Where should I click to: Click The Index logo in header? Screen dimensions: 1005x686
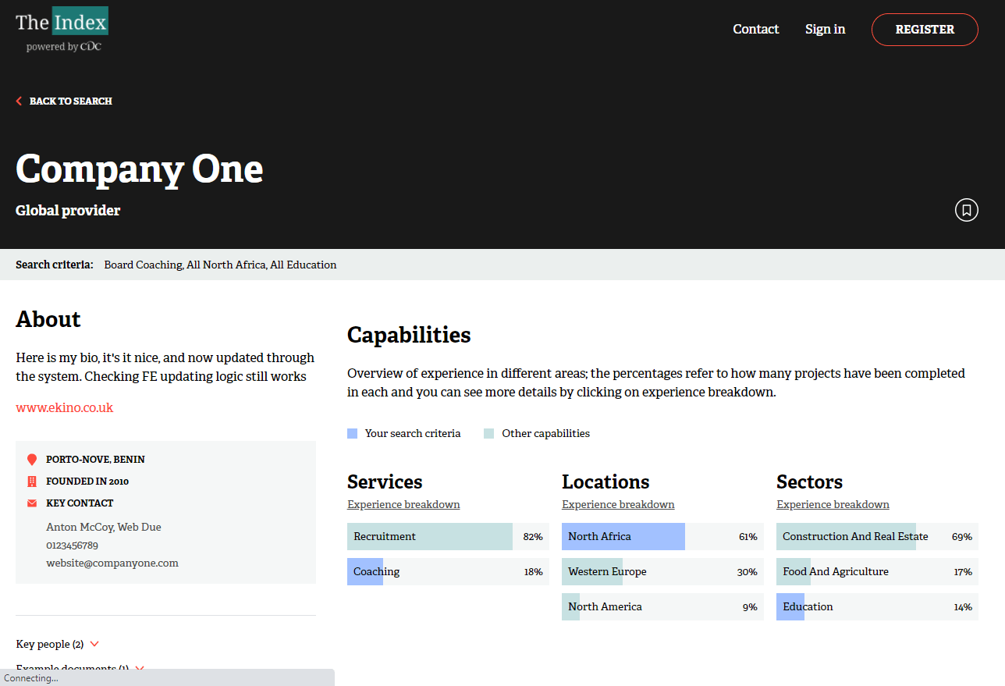62,22
